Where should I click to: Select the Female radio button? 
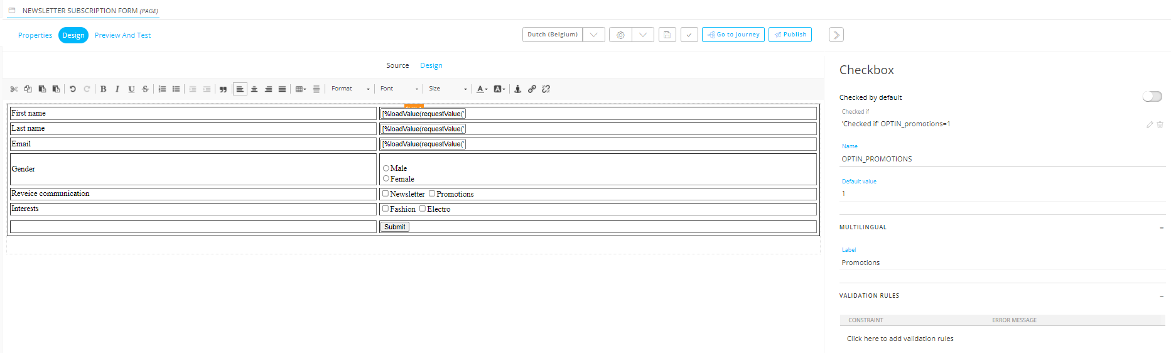click(386, 179)
